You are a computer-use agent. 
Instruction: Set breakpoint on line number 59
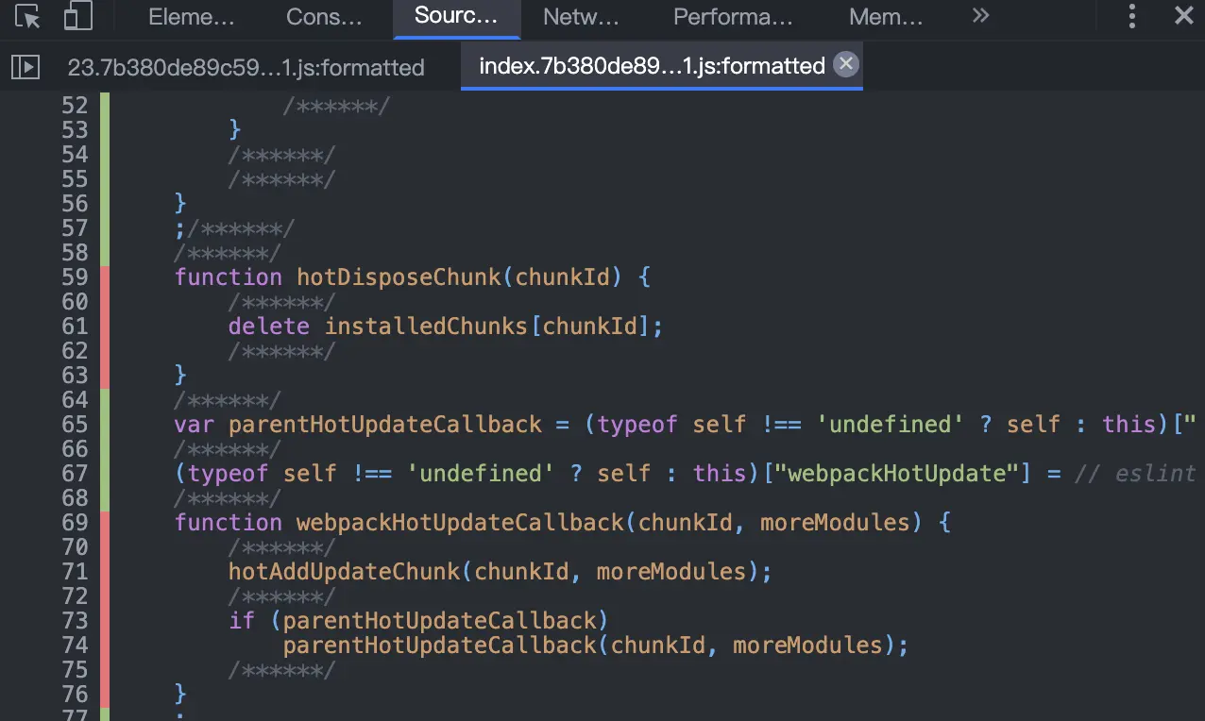(75, 277)
